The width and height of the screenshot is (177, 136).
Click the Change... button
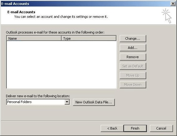point(133,38)
